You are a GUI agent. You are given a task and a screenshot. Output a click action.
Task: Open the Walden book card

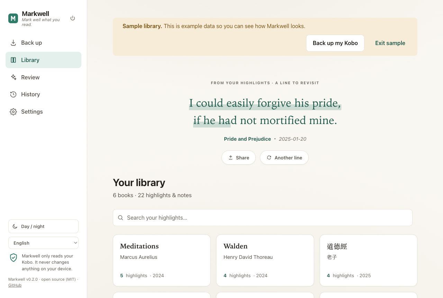click(x=265, y=261)
